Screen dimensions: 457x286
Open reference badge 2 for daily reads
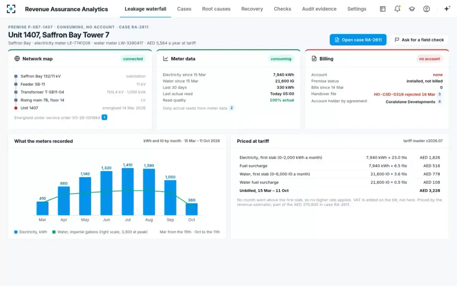pos(231,108)
